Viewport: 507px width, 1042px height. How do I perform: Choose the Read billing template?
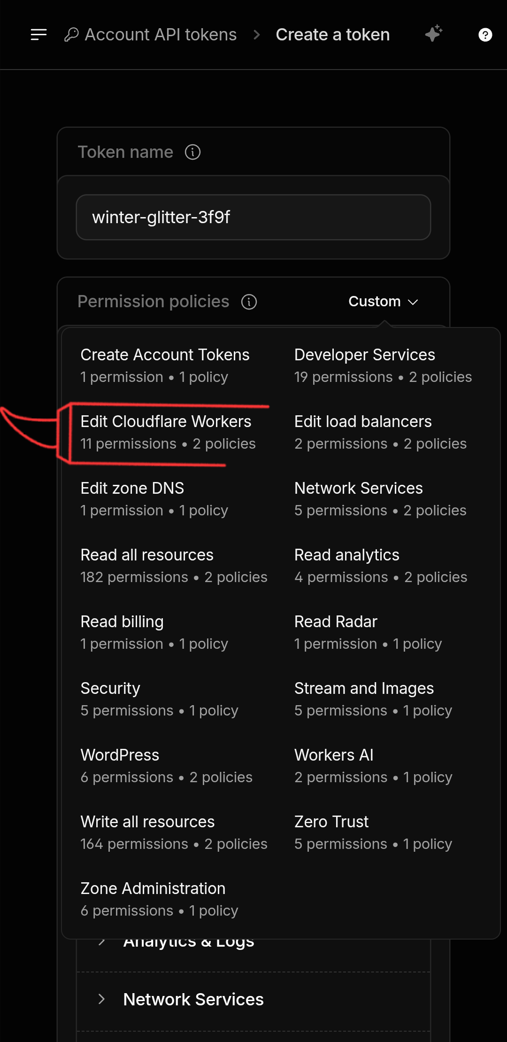tap(154, 632)
